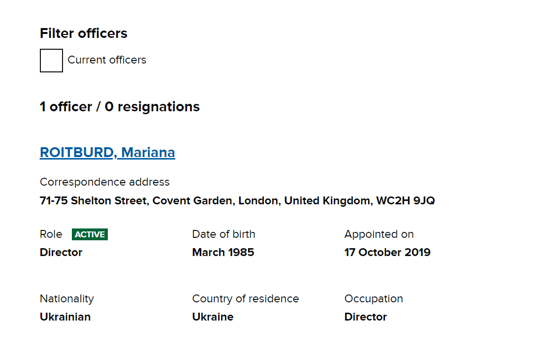Click the Ukrainian nationality value
Image resolution: width=541 pixels, height=356 pixels.
coord(65,317)
